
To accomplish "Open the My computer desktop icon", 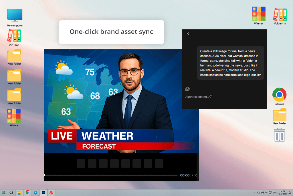I will (x=15, y=18).
